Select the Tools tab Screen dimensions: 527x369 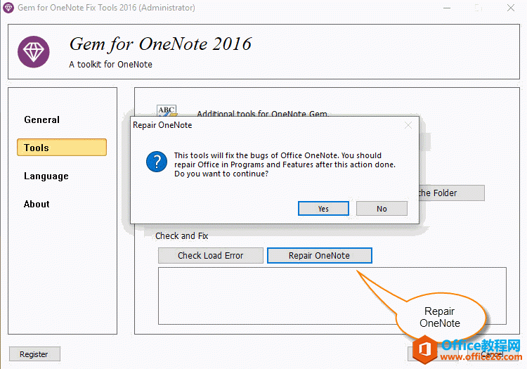point(62,148)
